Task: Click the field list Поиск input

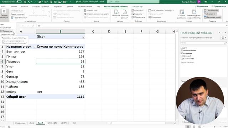Action: click(x=202, y=43)
